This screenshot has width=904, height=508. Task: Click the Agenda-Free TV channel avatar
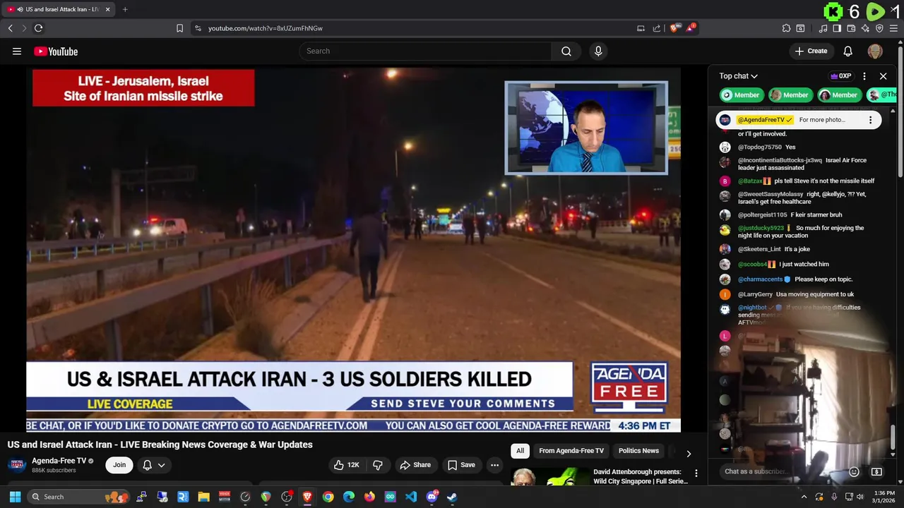coord(17,465)
